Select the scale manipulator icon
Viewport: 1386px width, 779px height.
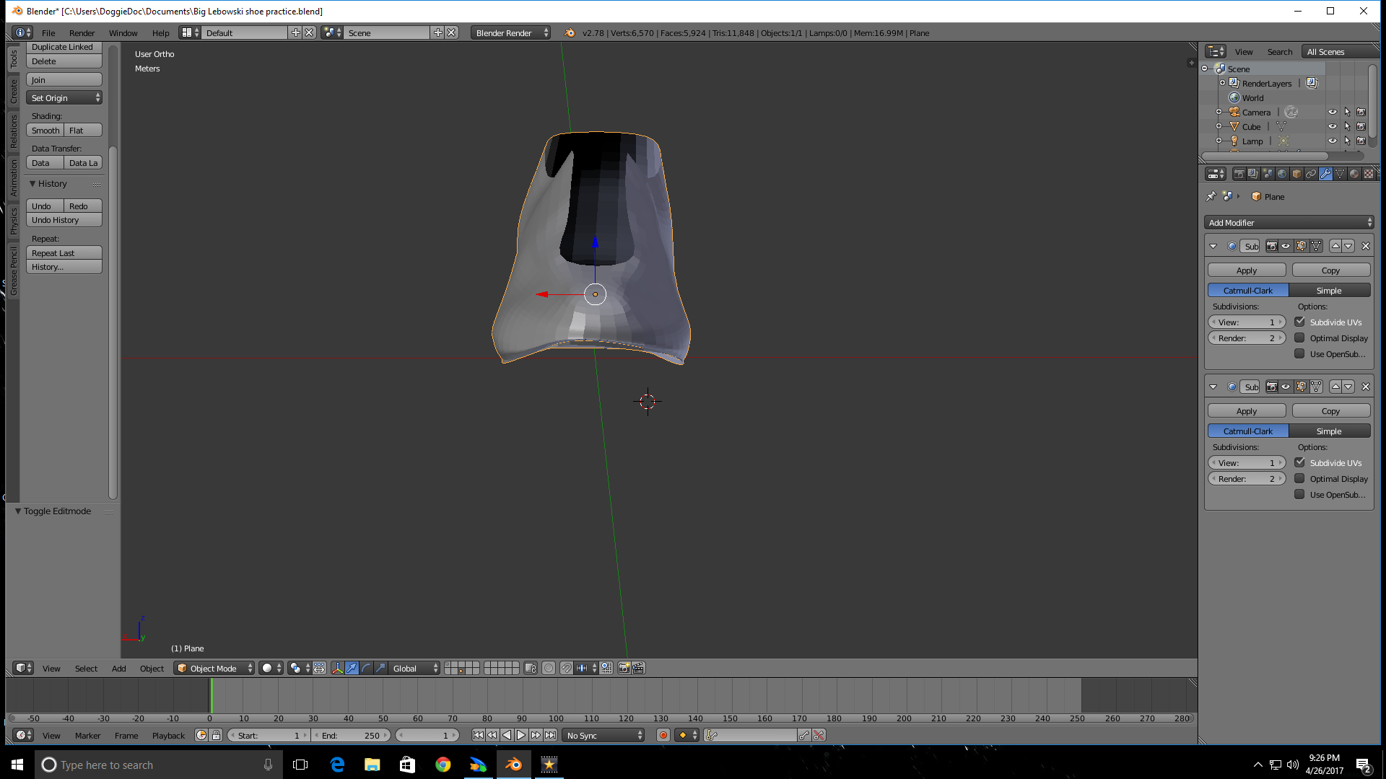coord(380,669)
